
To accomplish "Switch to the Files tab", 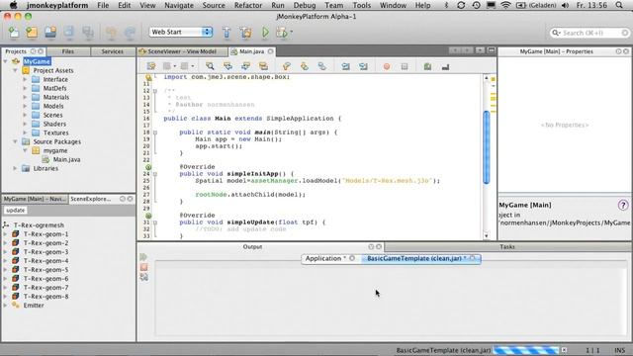I will click(x=68, y=51).
